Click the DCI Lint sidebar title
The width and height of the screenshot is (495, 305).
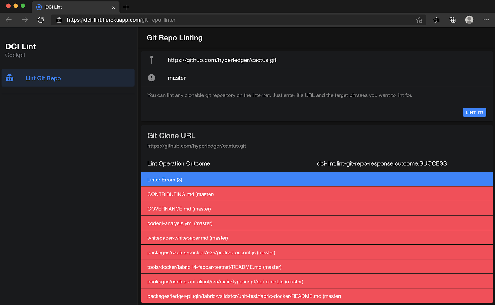(20, 47)
